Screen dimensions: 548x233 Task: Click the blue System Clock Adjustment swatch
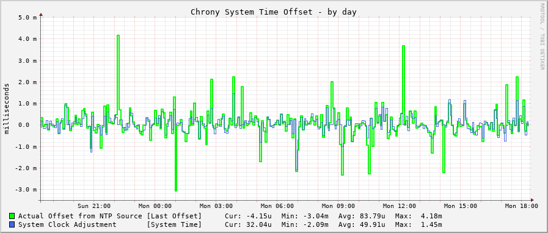click(x=12, y=224)
